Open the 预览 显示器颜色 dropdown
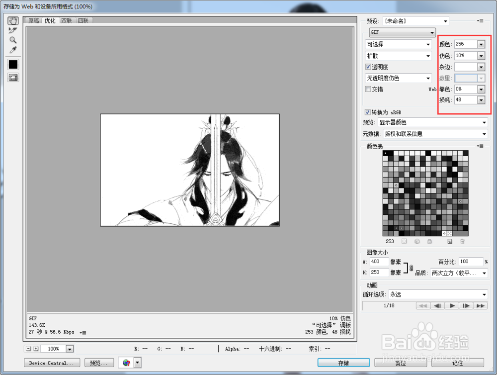Screen dimensions: 497x375 point(433,122)
